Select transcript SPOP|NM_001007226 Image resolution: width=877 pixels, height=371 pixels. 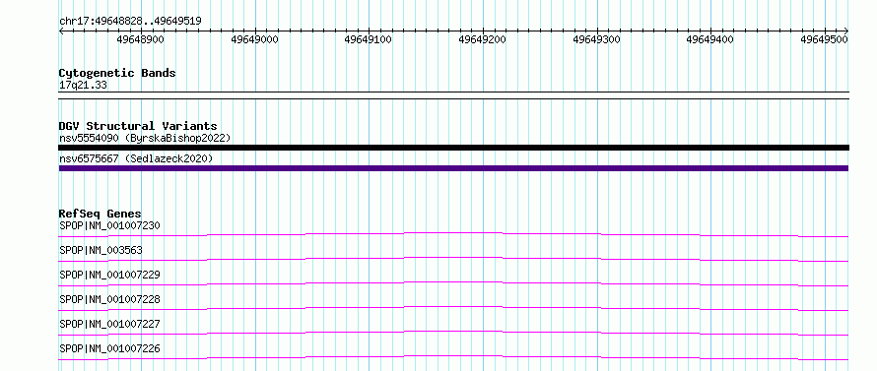(x=109, y=348)
